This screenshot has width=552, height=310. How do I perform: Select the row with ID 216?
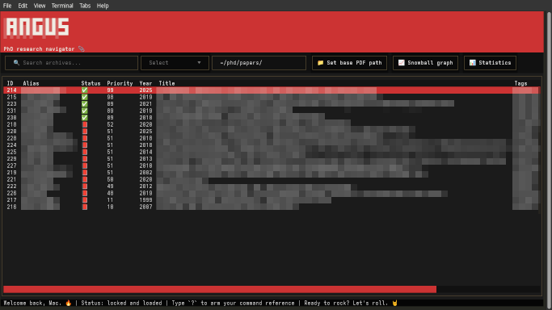271,207
